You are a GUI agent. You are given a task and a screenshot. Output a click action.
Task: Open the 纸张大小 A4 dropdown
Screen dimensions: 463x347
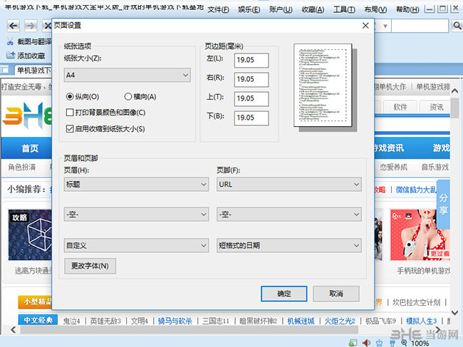point(128,75)
